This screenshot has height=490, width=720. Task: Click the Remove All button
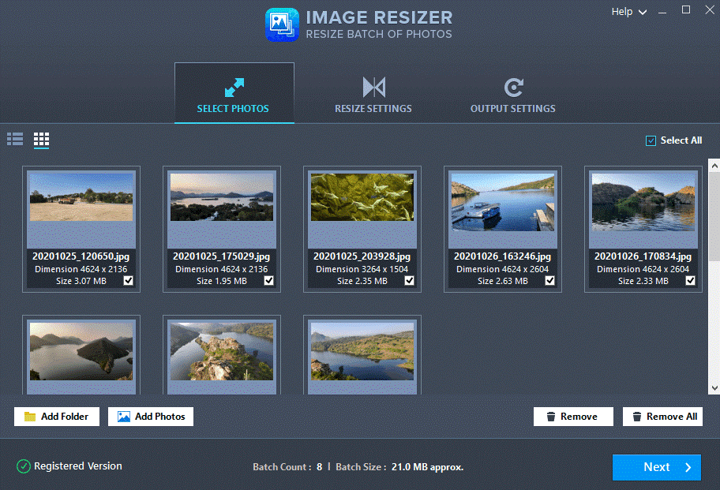[x=662, y=416]
